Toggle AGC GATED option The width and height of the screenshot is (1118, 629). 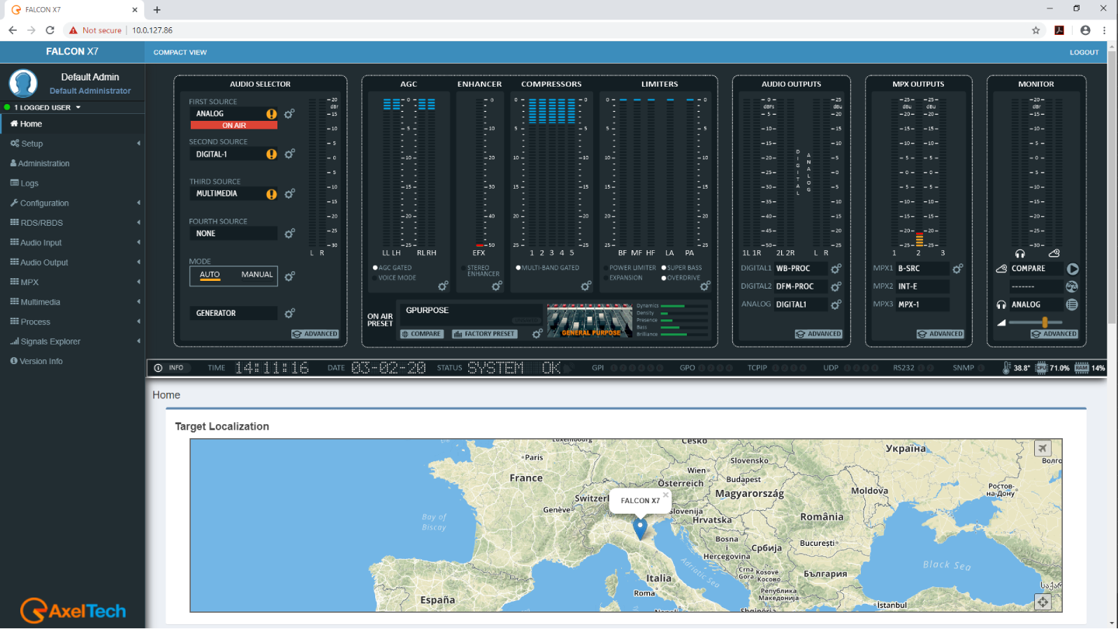(392, 268)
